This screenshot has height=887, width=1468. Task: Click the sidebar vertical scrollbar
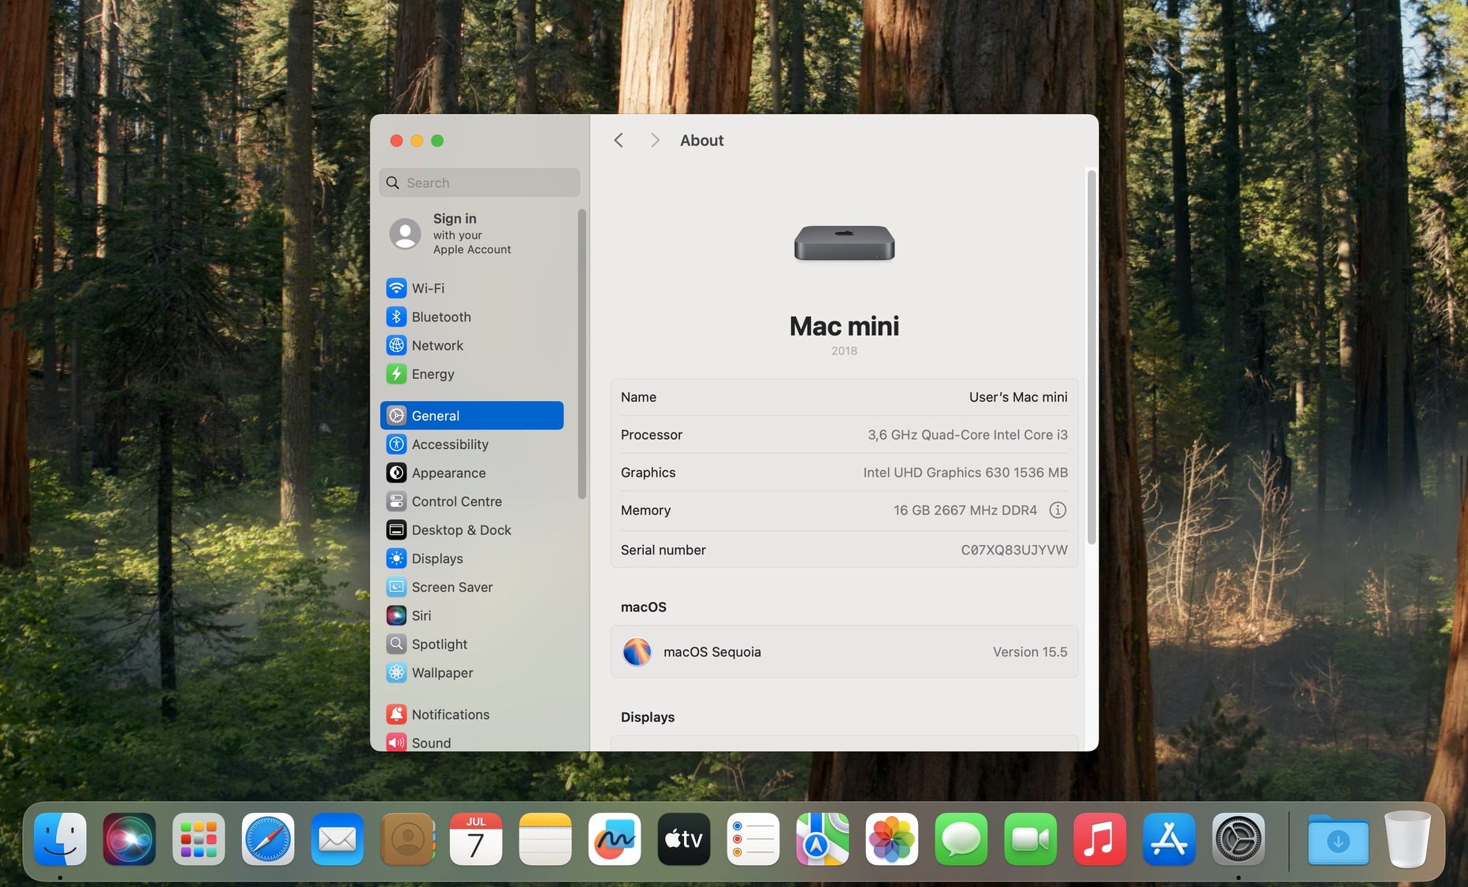[582, 354]
